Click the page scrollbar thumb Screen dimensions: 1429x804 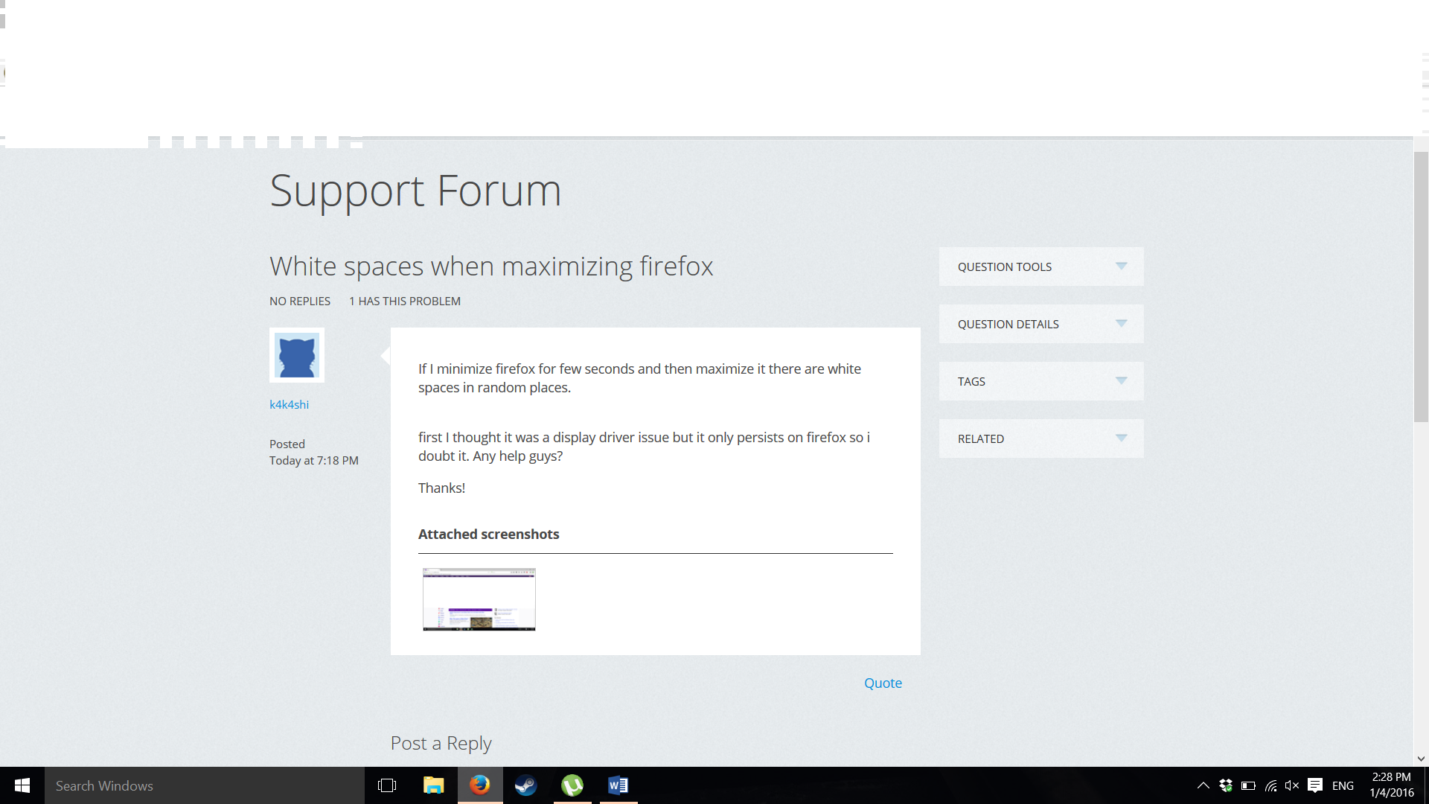[x=1421, y=287]
